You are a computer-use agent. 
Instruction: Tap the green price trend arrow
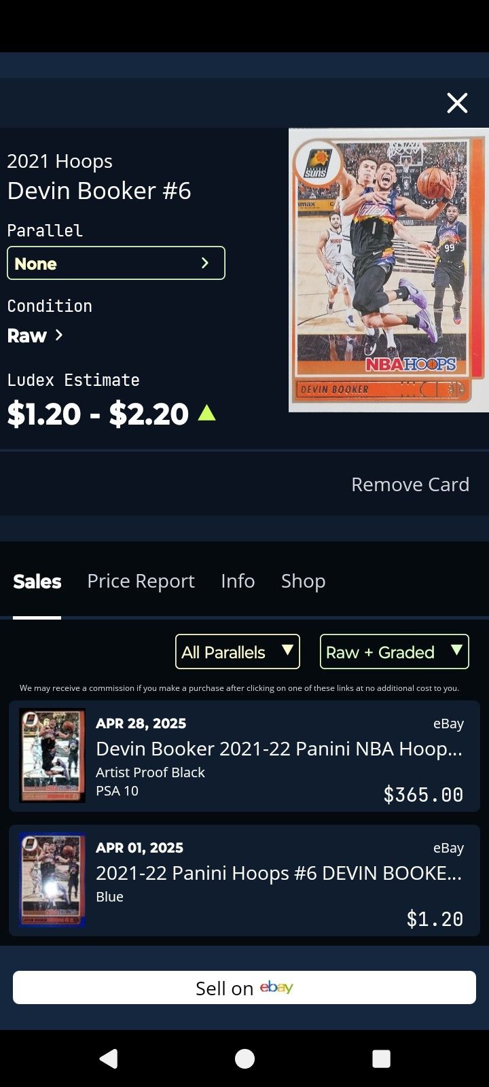click(206, 412)
